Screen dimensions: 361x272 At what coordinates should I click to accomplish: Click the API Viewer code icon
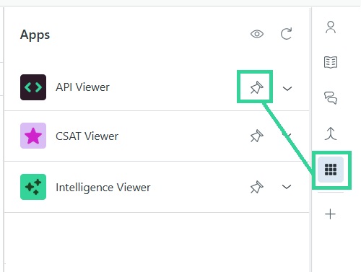(x=33, y=87)
